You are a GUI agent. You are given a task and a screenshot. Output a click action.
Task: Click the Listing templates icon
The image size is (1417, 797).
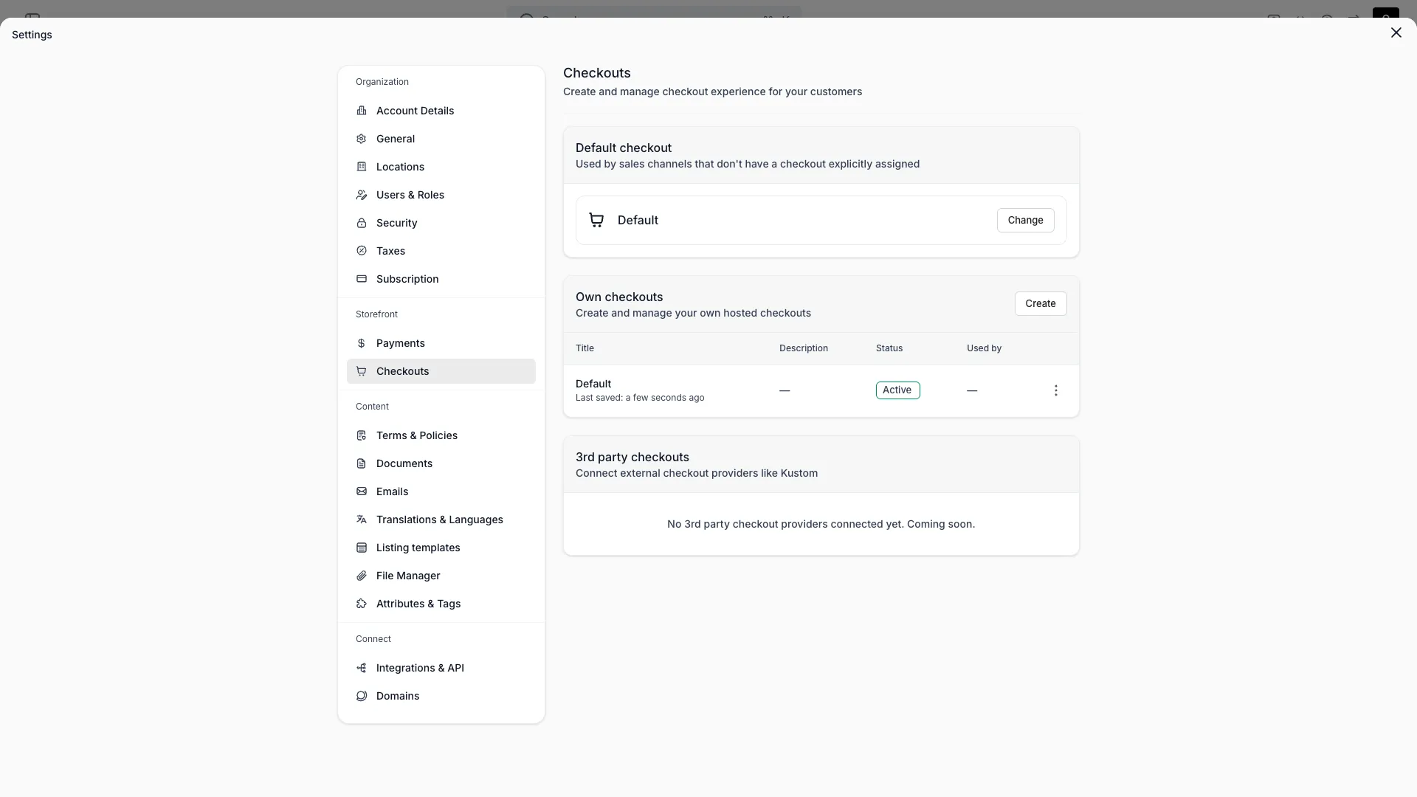click(x=362, y=548)
